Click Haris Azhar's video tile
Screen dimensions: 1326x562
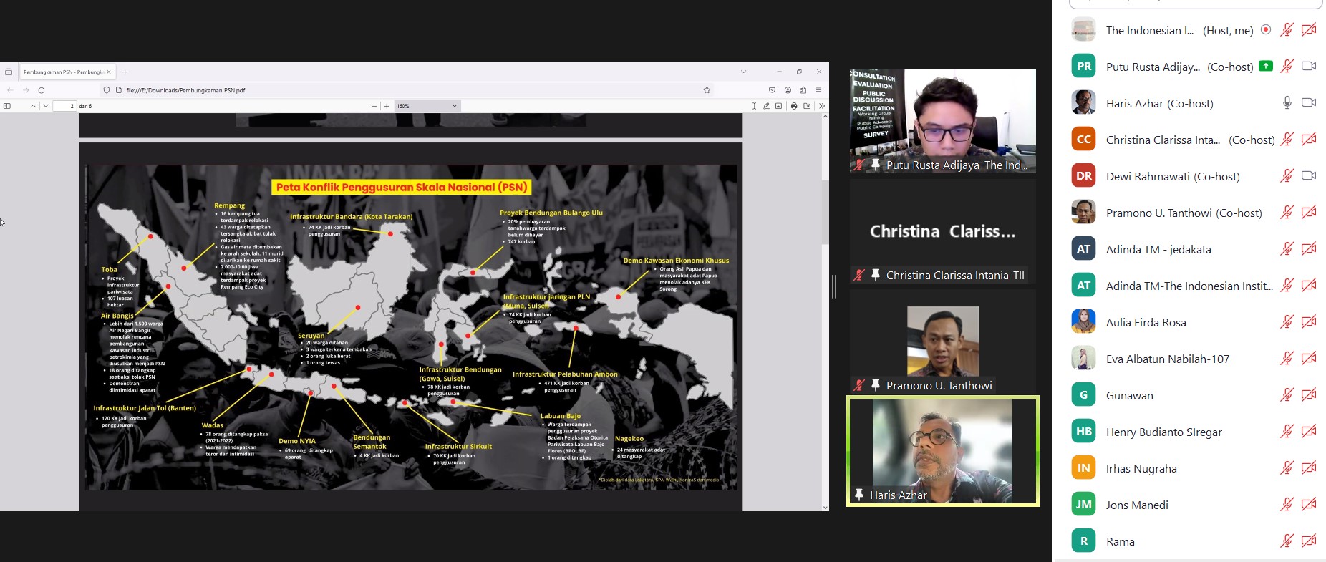[942, 451]
